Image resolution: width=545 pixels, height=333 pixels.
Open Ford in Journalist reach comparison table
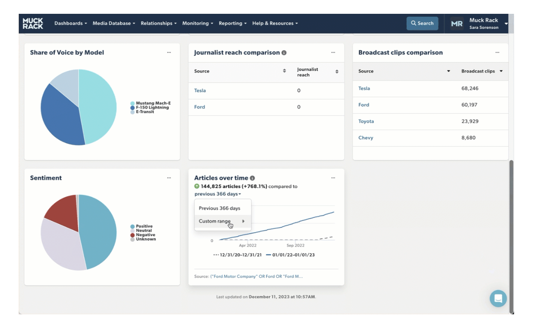pyautogui.click(x=200, y=107)
